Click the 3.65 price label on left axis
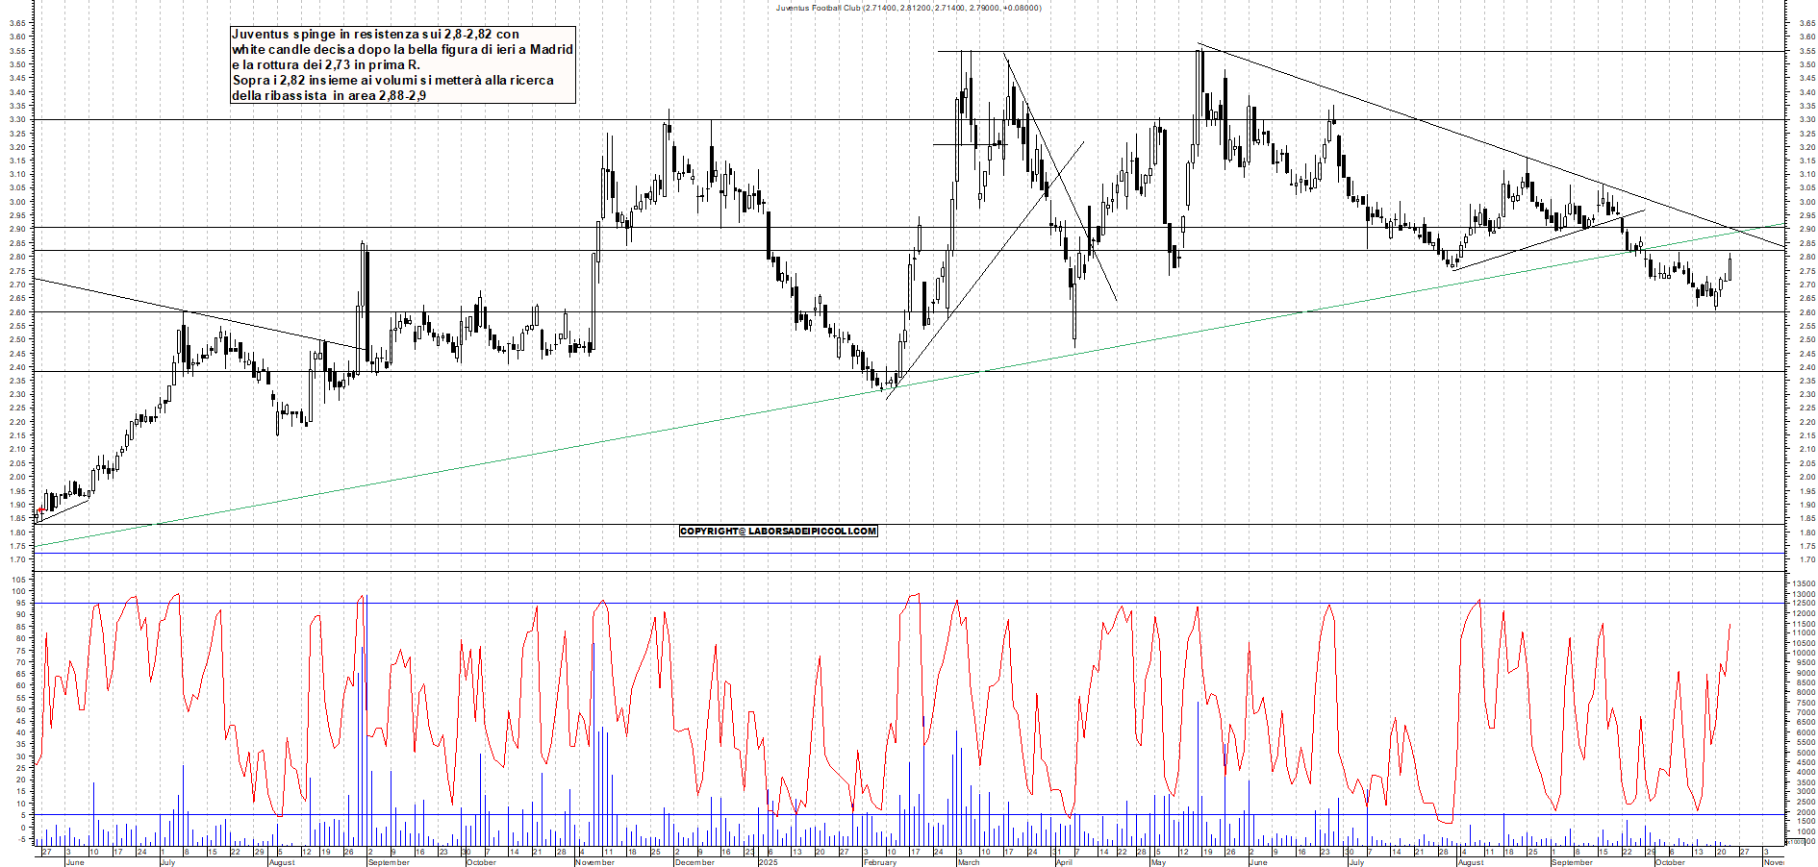Image resolution: width=1818 pixels, height=867 pixels. pos(17,23)
